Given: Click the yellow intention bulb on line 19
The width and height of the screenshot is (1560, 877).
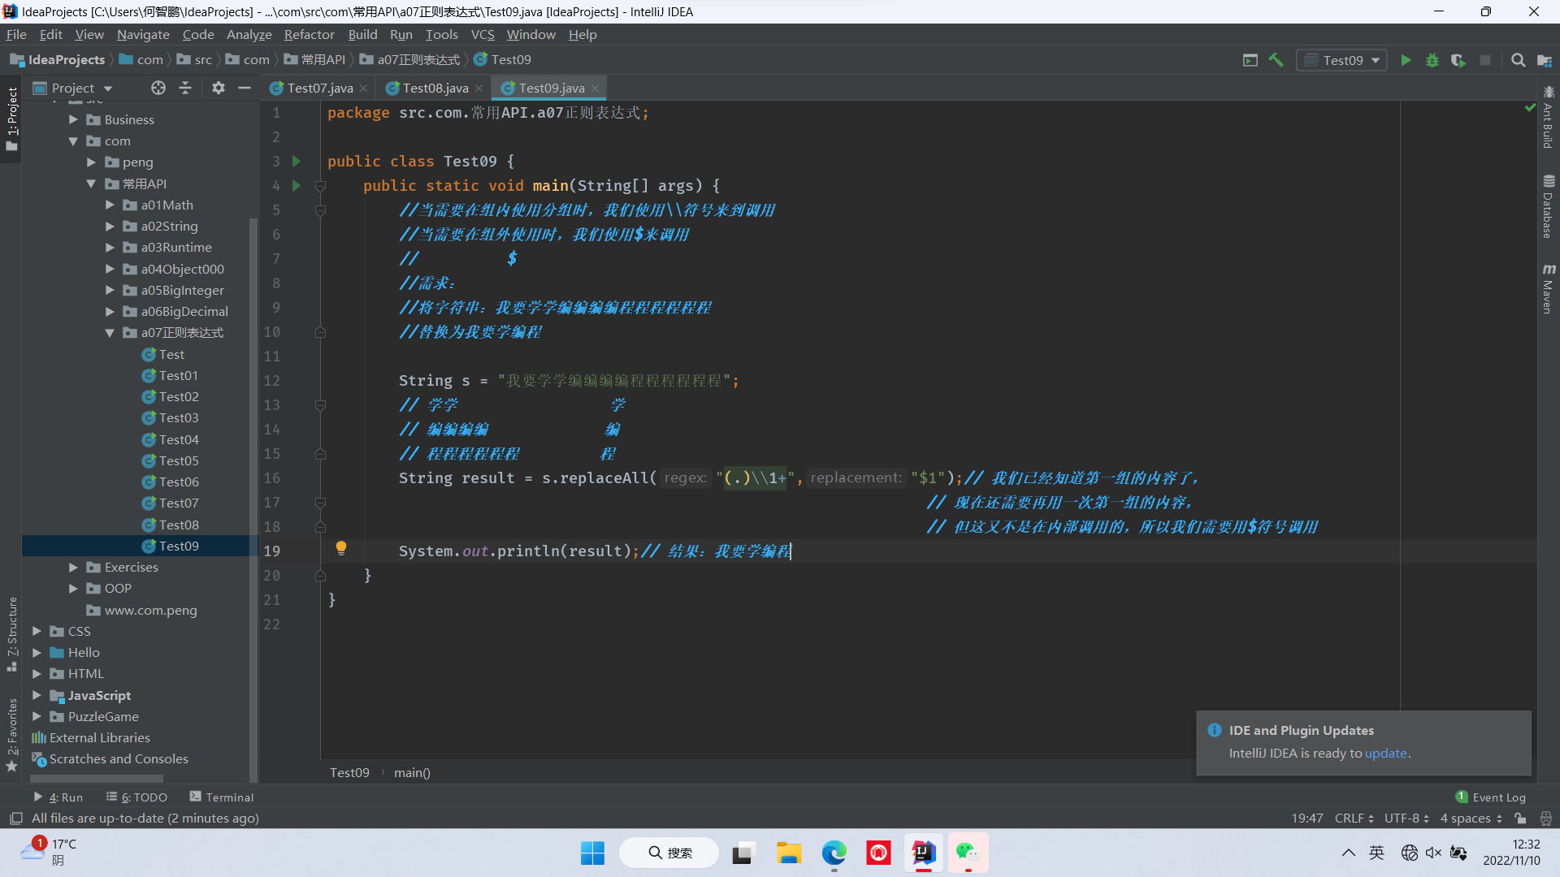Looking at the screenshot, I should point(341,548).
